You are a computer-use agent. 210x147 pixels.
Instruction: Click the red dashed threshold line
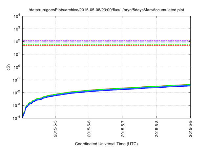click(x=106, y=46)
